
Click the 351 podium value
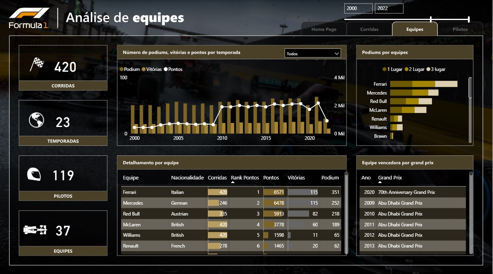(335, 192)
